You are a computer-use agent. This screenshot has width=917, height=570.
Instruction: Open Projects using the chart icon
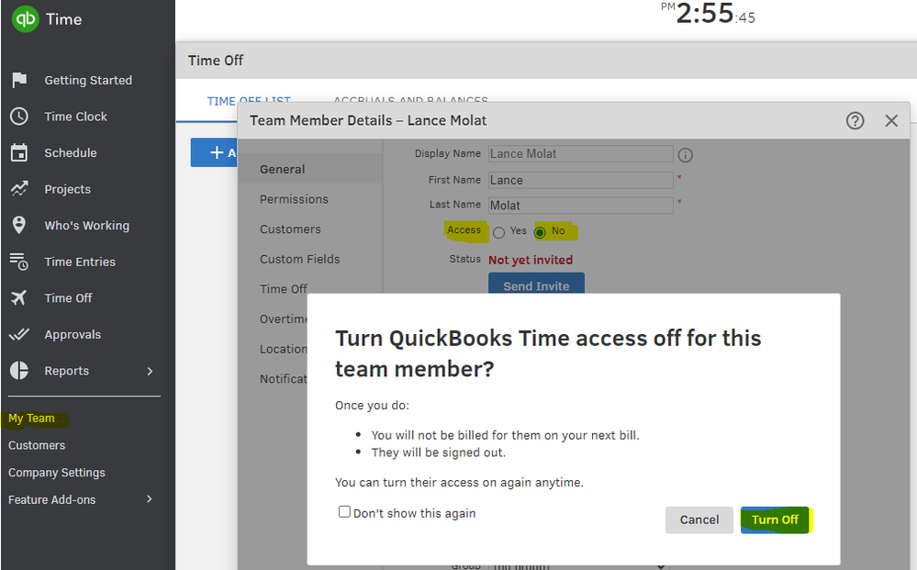[19, 189]
